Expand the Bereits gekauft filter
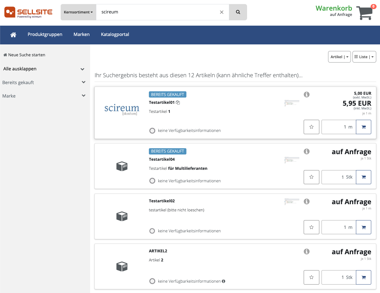This screenshot has width=380, height=293. coord(83,82)
